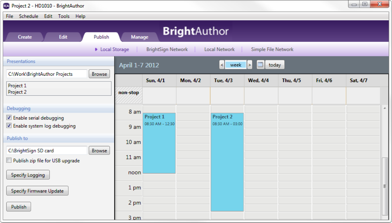Screen dimensions: 392x223
Task: Click the 9 am time label
Action: click(135, 127)
